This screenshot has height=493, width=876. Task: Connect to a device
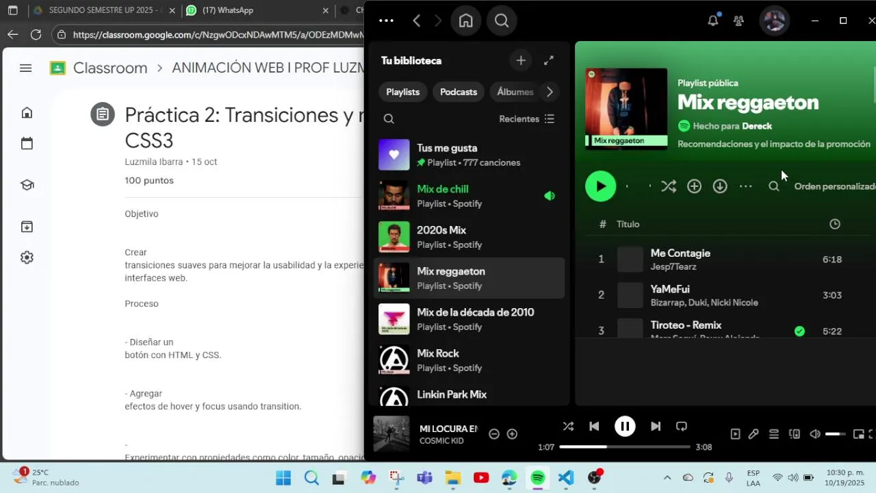coord(794,434)
